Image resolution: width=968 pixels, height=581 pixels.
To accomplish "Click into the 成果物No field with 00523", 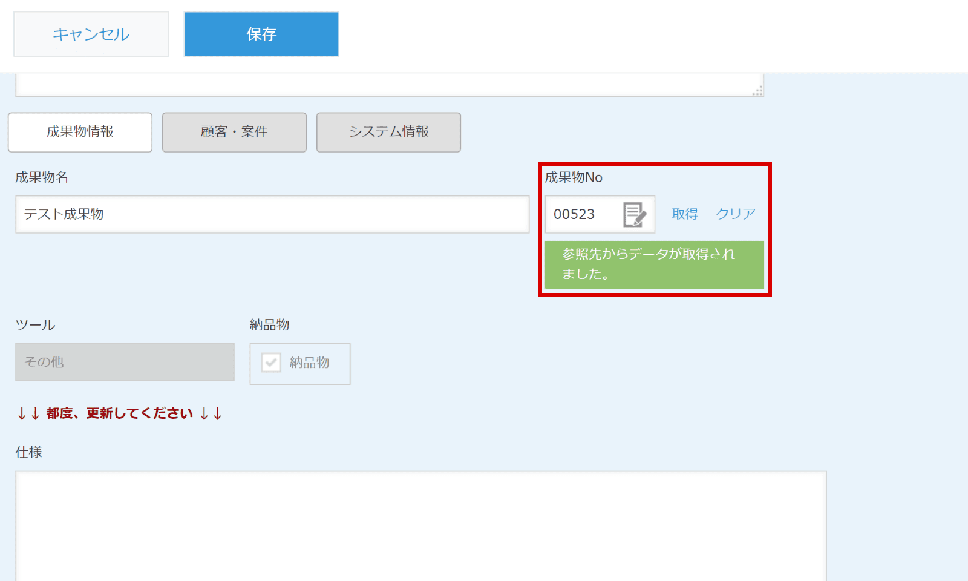I will pyautogui.click(x=582, y=214).
